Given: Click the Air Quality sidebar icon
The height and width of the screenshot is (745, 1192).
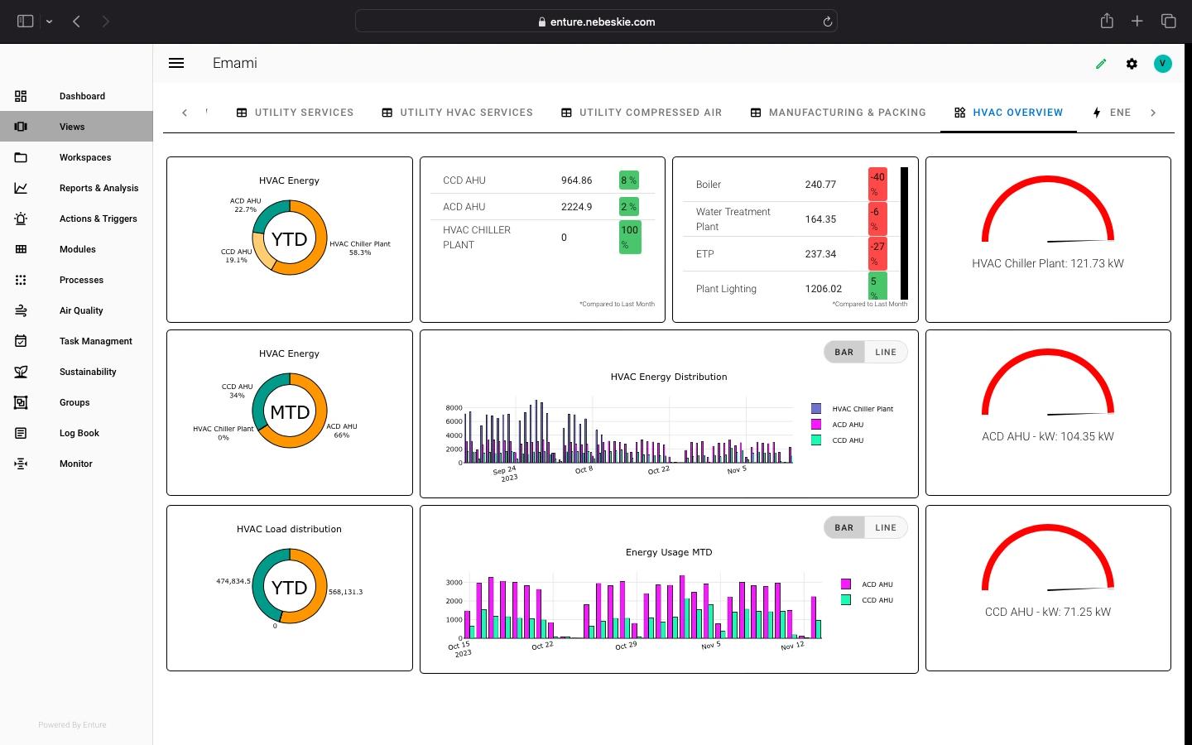Looking at the screenshot, I should [21, 310].
